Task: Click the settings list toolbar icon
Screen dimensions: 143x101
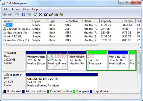Action: [x=61, y=15]
